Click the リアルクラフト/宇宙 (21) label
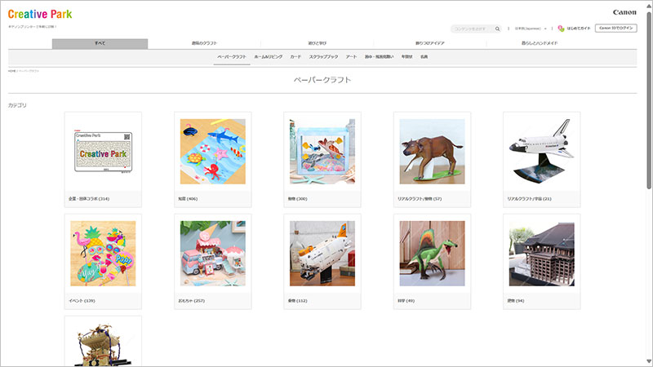The image size is (653, 367). [x=529, y=199]
